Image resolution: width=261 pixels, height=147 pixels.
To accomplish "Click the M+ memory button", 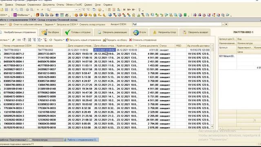I will (129, 10).
